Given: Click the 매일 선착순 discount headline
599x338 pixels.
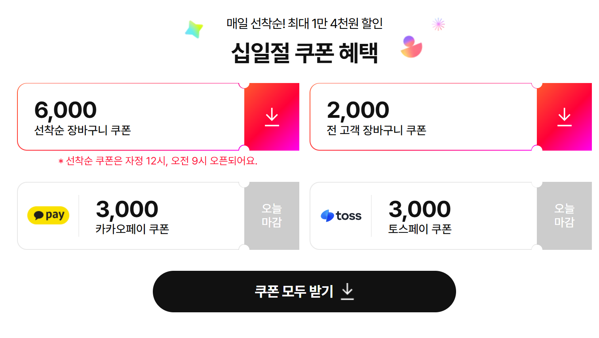Looking at the screenshot, I should [x=304, y=24].
